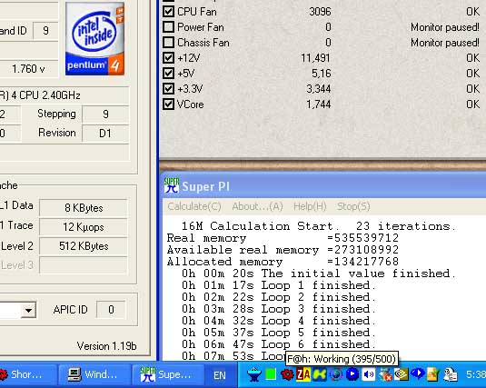Viewport: 486px width, 388px height.
Task: Open the Calculate(C) menu in Super PI
Action: [x=194, y=206]
